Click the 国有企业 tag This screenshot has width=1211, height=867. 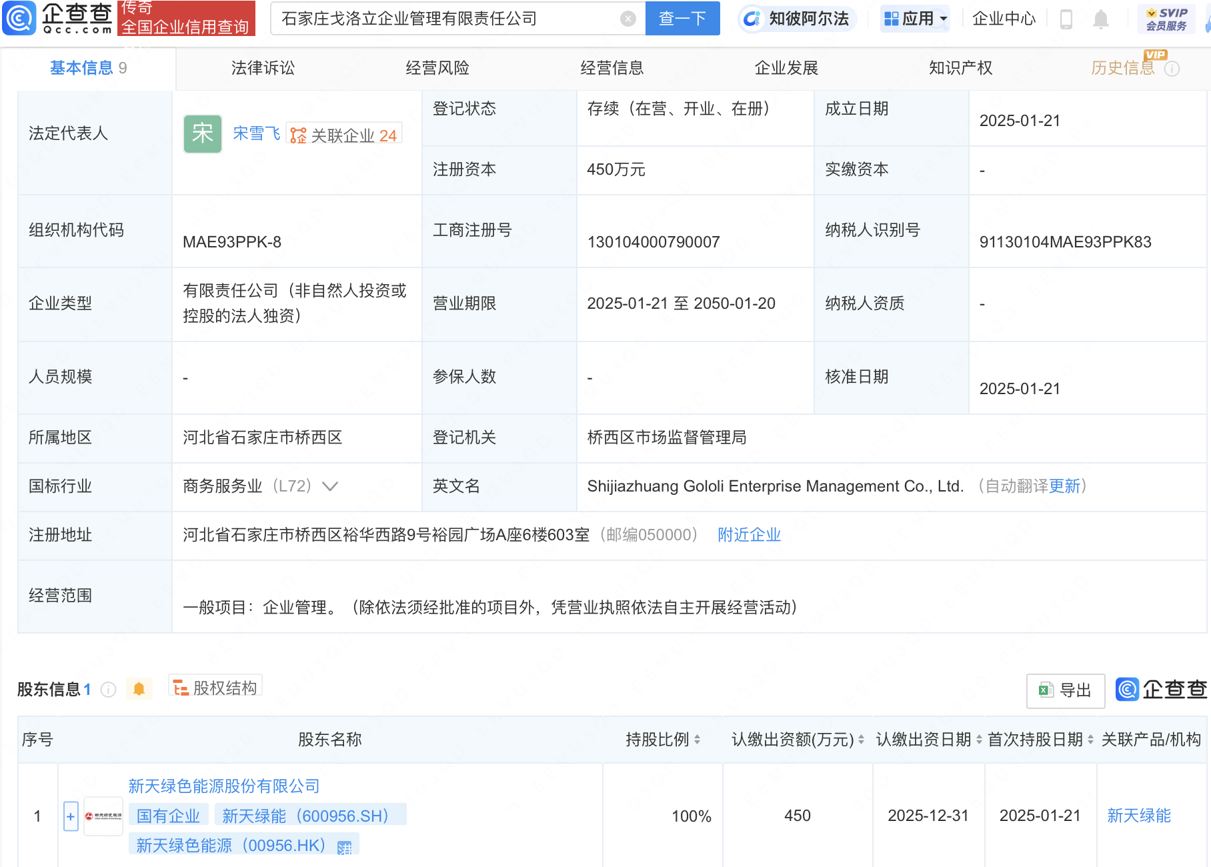[169, 816]
